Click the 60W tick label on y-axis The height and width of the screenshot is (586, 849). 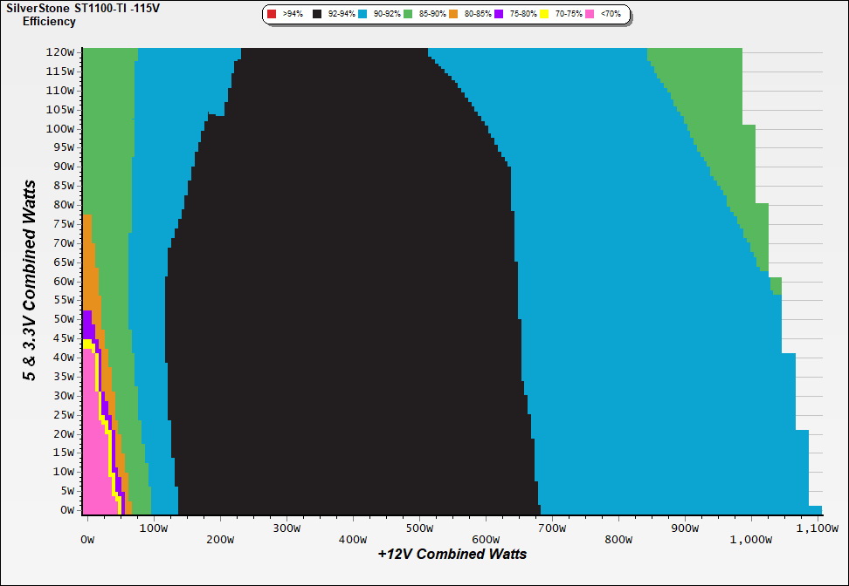64,281
